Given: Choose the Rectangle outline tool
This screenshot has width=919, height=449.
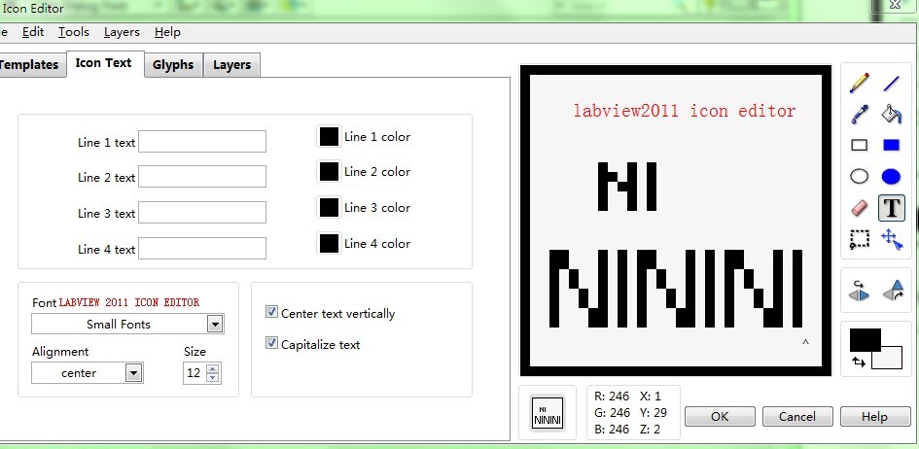Looking at the screenshot, I should (x=860, y=145).
